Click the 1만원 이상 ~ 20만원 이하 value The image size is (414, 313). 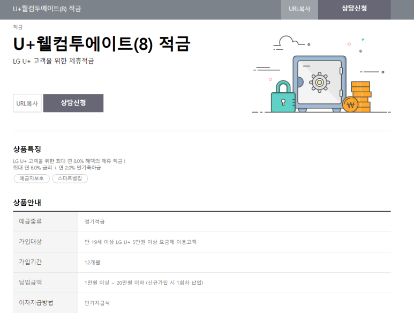coord(144,282)
